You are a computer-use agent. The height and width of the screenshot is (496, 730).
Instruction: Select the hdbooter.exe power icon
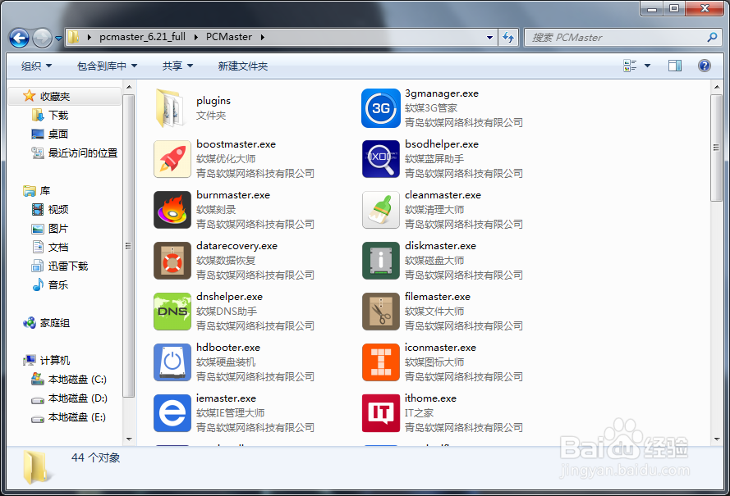click(x=172, y=362)
